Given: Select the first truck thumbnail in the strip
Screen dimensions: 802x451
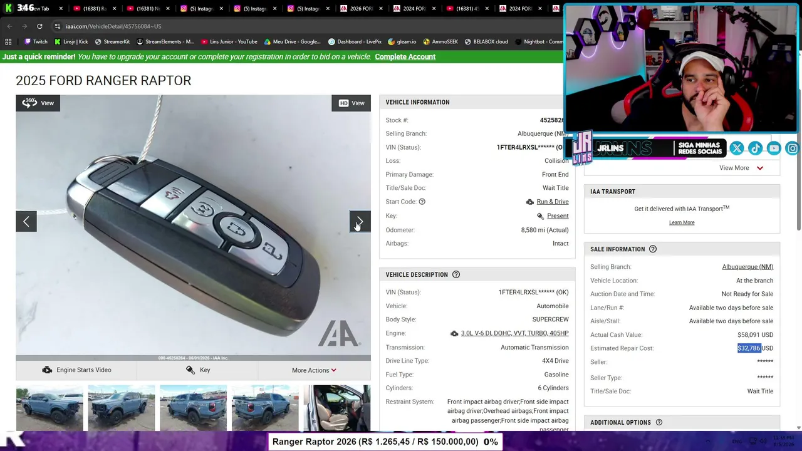Looking at the screenshot, I should [x=49, y=408].
